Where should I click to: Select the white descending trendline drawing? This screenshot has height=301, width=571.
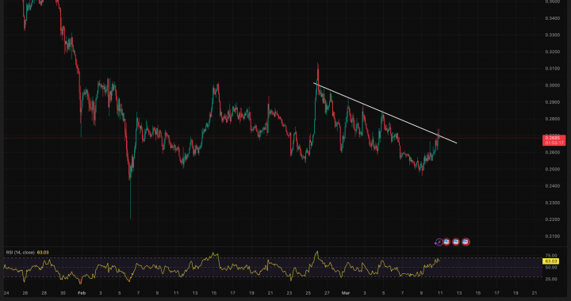tap(385, 113)
